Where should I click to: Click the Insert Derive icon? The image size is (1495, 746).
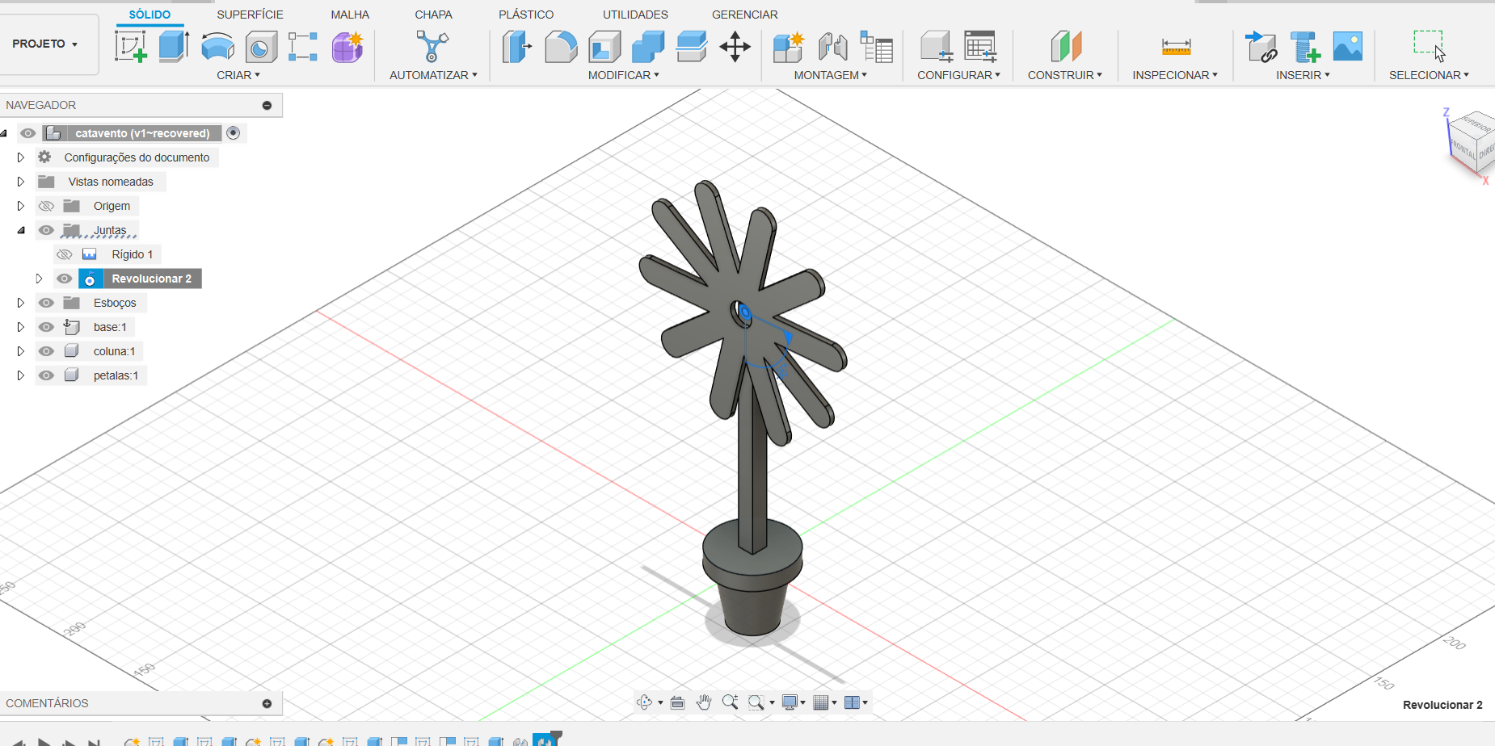pyautogui.click(x=1261, y=47)
